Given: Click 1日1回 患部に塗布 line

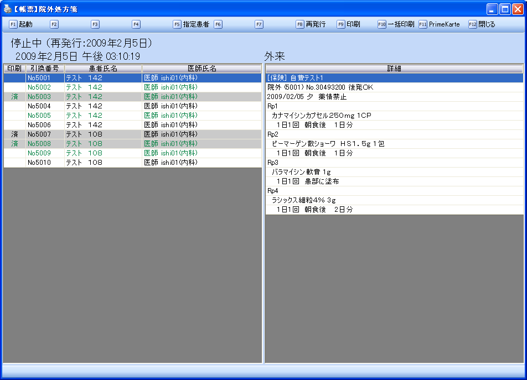Looking at the screenshot, I should (394, 181).
